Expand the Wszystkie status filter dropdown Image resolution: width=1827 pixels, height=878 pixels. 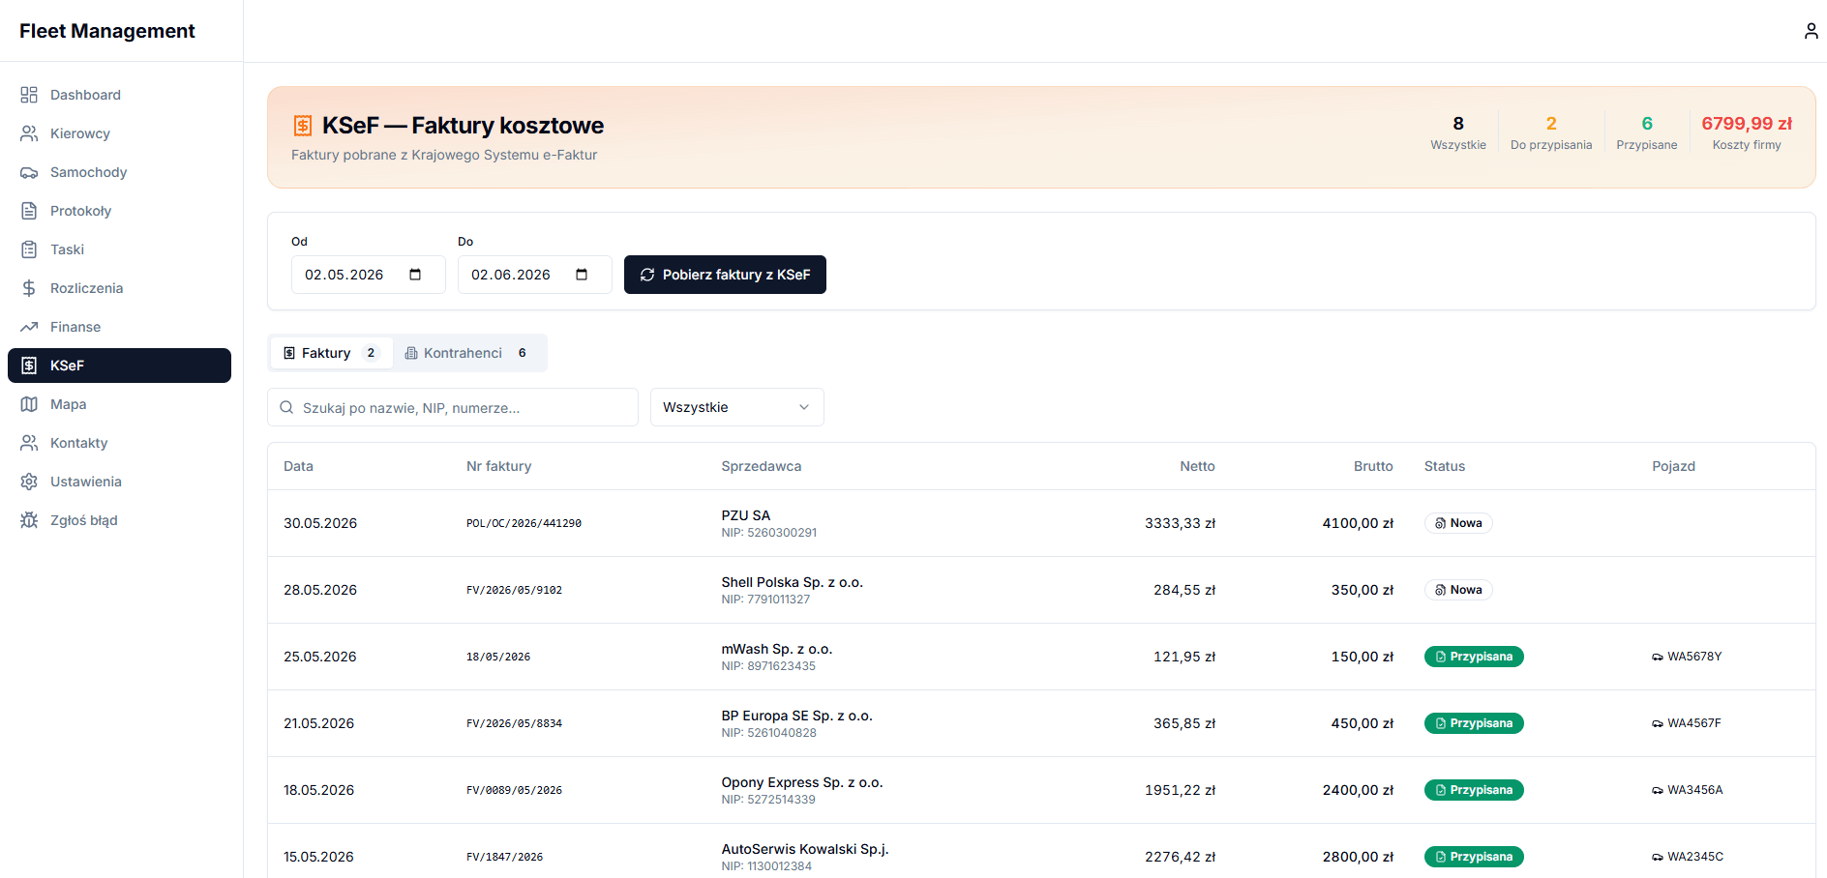point(736,407)
